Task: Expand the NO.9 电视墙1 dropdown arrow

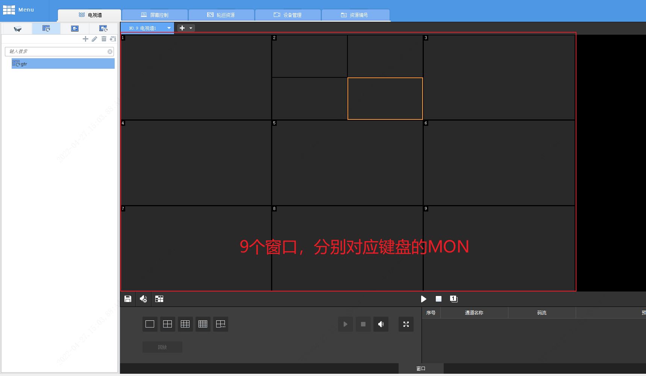Action: [x=169, y=28]
